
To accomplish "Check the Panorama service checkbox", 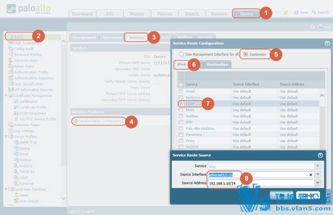I will click(x=180, y=134).
